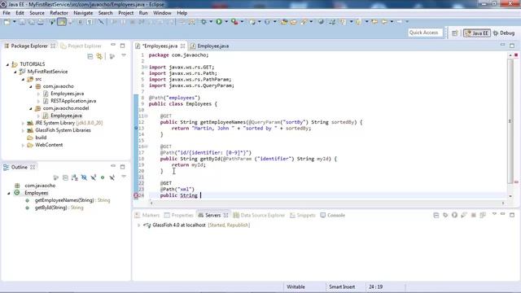
Task: Click the Start server icon in the Servers toolbar
Action: pos(454,215)
